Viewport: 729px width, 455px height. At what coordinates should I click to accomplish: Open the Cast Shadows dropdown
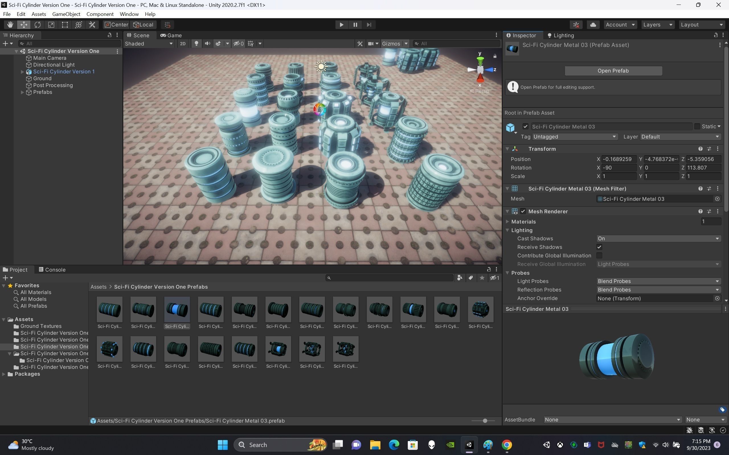658,239
